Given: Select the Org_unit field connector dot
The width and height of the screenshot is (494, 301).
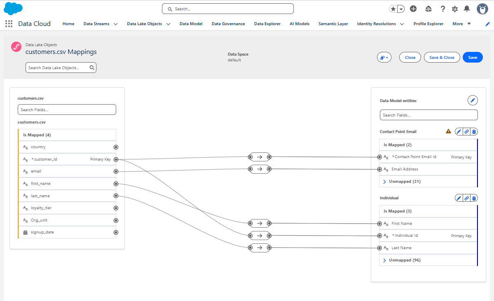Looking at the screenshot, I should [x=116, y=220].
